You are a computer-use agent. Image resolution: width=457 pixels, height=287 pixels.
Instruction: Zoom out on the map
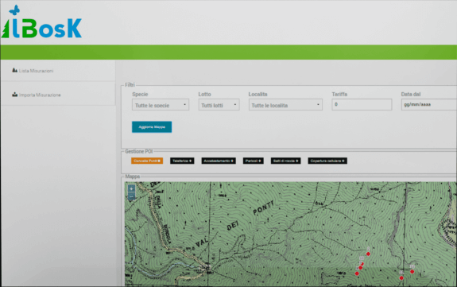tap(131, 197)
